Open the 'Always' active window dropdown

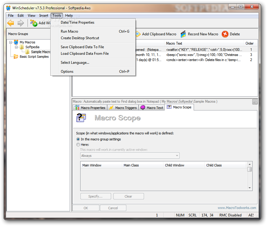pos(130,155)
